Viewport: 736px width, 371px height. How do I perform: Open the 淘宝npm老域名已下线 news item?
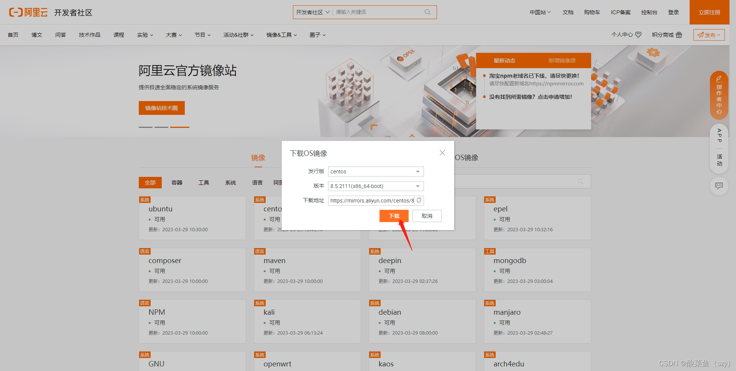pyautogui.click(x=534, y=76)
